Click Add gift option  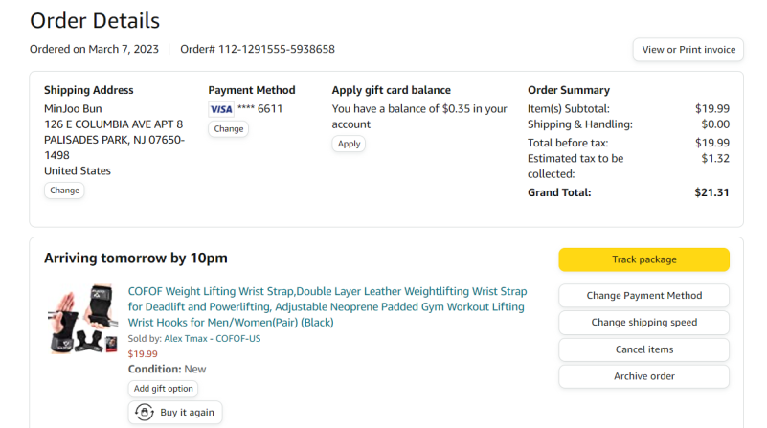(164, 389)
